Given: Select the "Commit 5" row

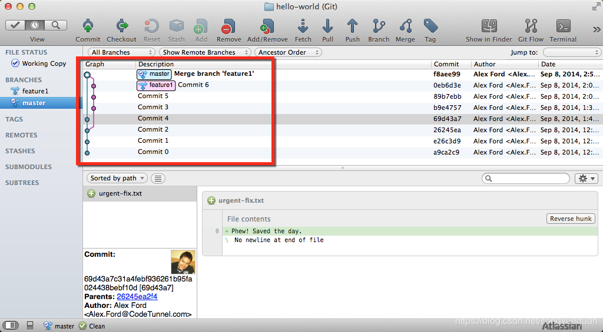Looking at the screenshot, I should pyautogui.click(x=342, y=96).
